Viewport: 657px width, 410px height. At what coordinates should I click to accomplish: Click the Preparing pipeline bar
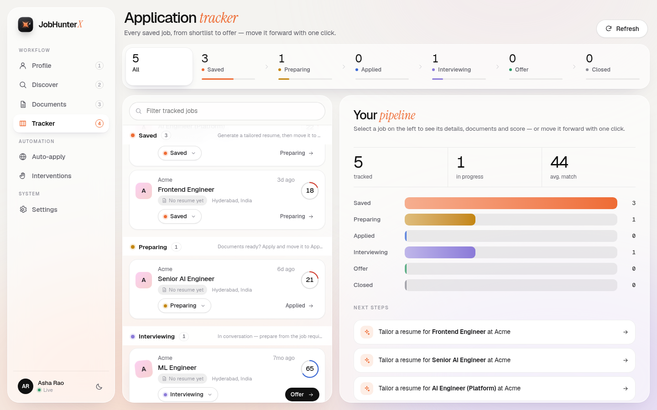click(511, 220)
